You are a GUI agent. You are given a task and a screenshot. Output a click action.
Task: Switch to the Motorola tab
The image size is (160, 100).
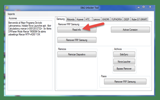70,19
